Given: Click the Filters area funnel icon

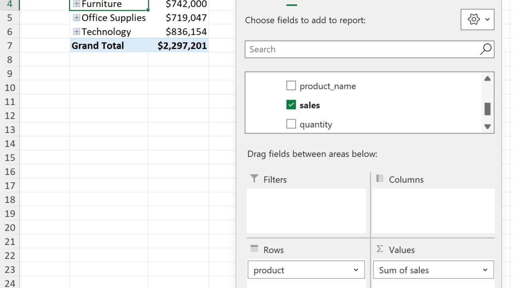Looking at the screenshot, I should pyautogui.click(x=254, y=178).
